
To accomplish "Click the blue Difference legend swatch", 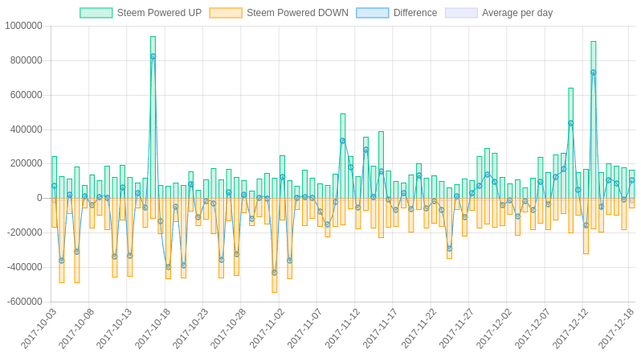I will tap(373, 13).
